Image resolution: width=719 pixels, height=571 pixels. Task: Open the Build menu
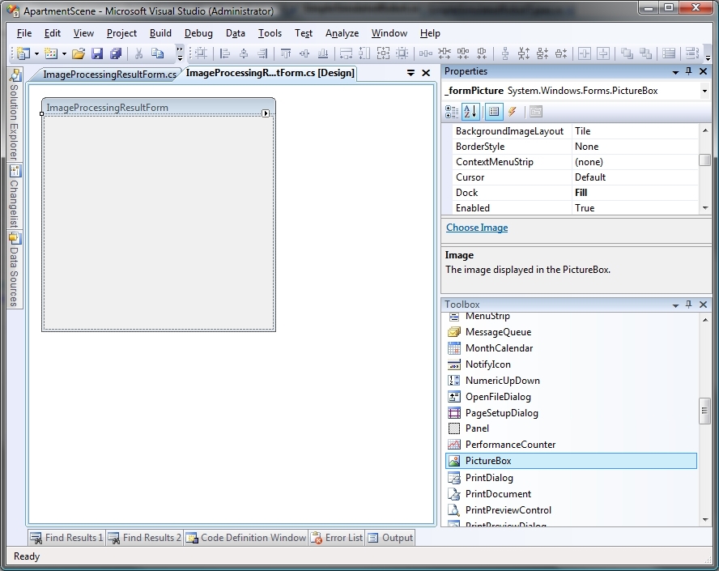tap(160, 33)
